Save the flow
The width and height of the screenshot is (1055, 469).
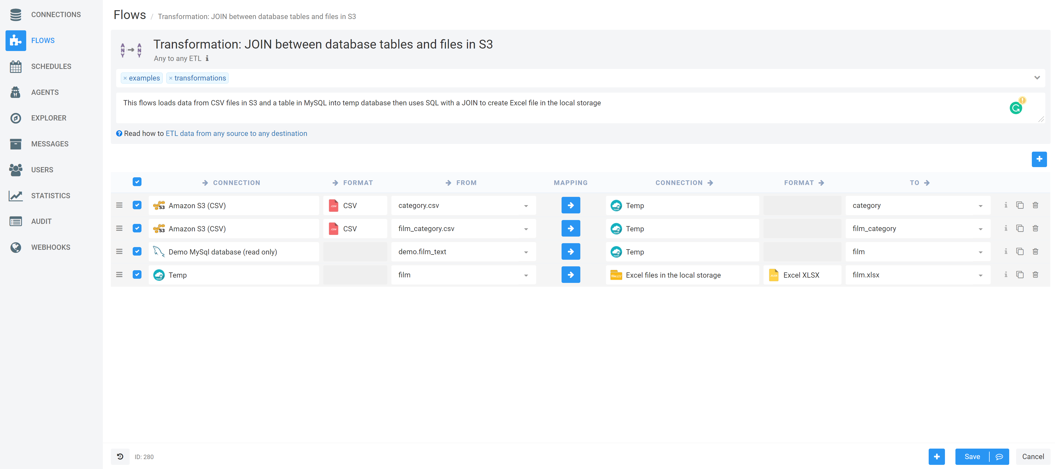[x=972, y=457]
